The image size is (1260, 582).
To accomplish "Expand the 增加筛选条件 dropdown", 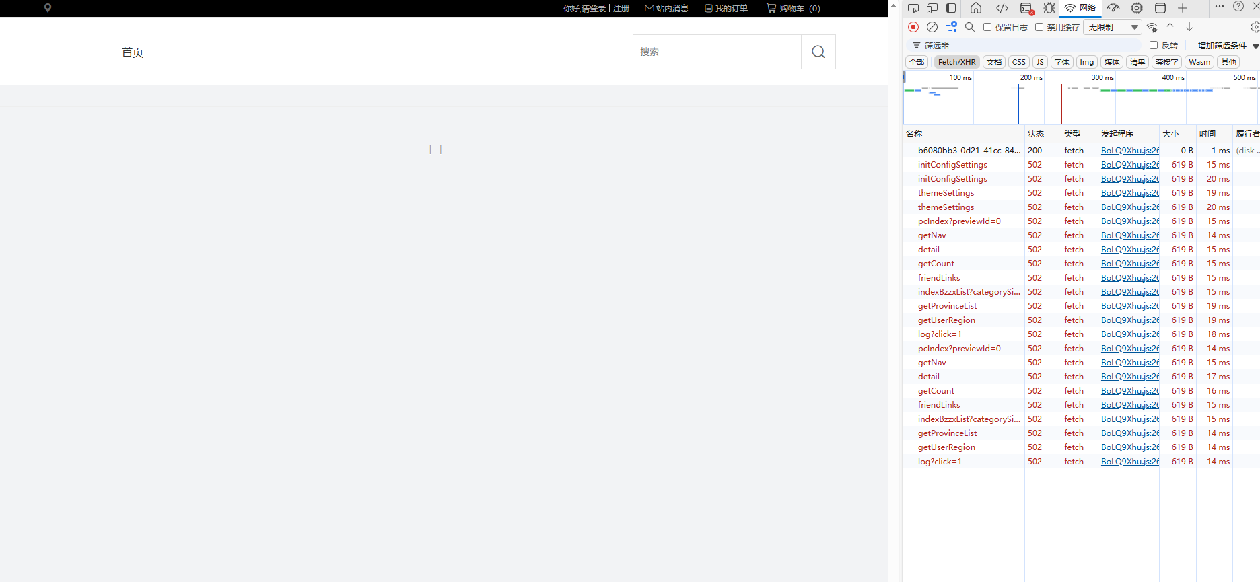I will [1228, 45].
